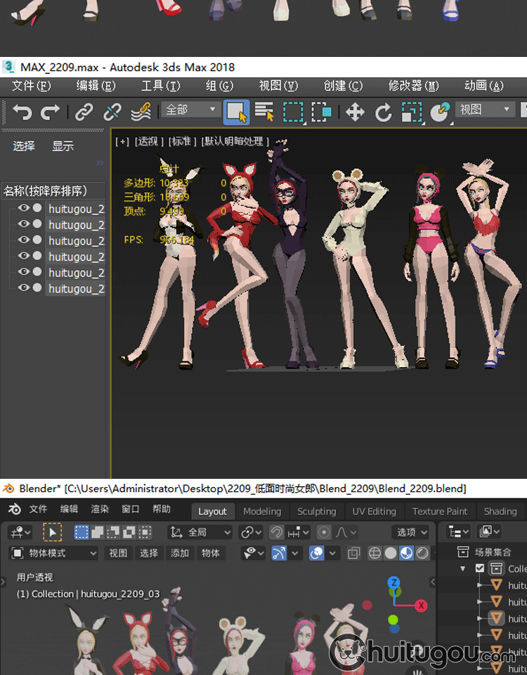Select the Link tool (chain icon)
This screenshot has height=675, width=527.
(x=84, y=112)
